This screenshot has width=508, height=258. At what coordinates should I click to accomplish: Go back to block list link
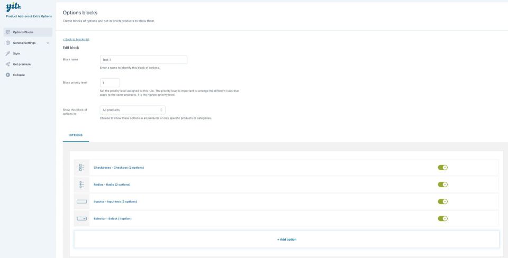(x=76, y=39)
